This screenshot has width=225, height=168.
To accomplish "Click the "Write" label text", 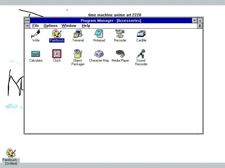I will click(36, 40).
